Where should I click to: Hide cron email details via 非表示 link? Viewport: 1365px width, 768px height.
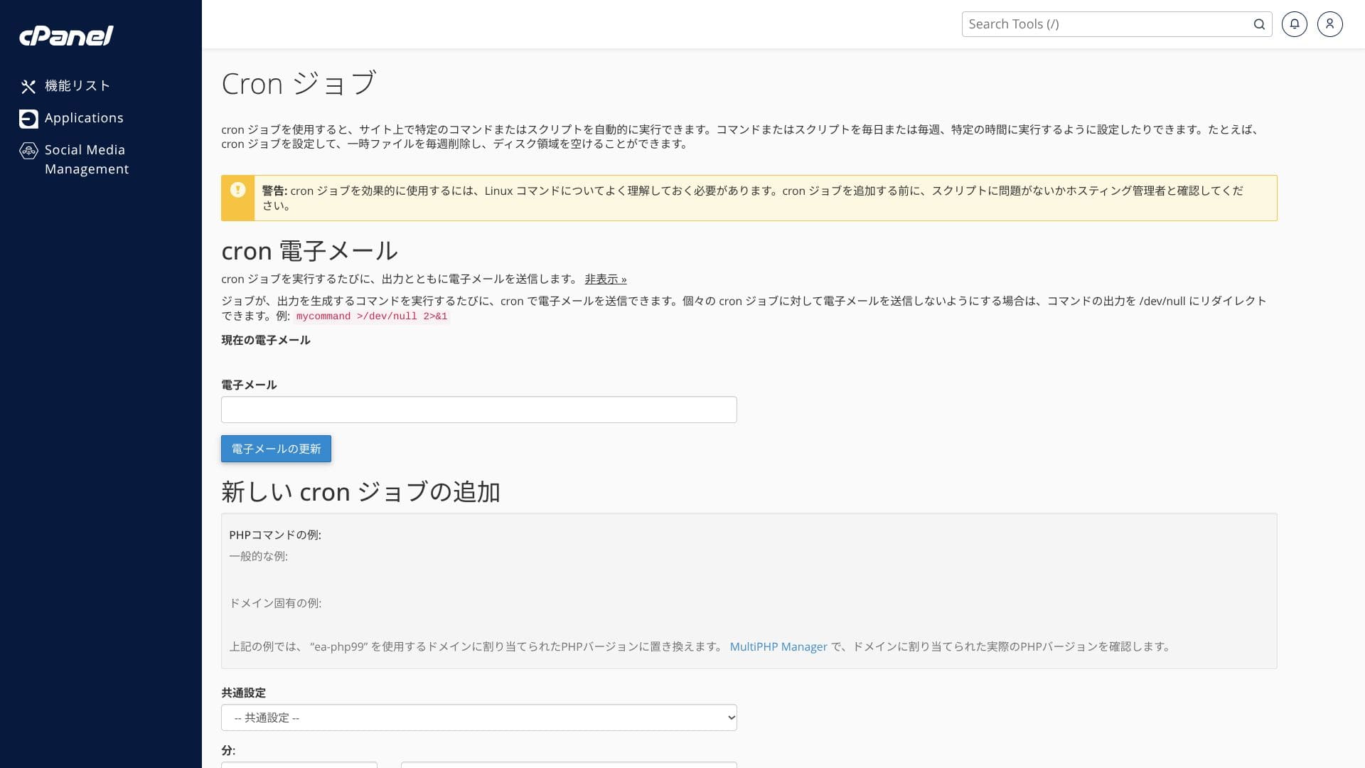(x=605, y=279)
